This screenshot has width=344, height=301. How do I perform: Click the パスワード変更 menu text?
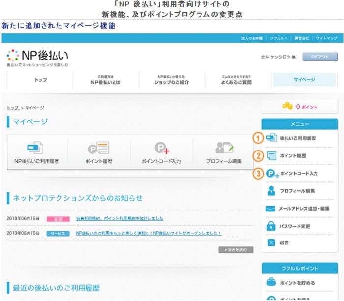coord(295,226)
